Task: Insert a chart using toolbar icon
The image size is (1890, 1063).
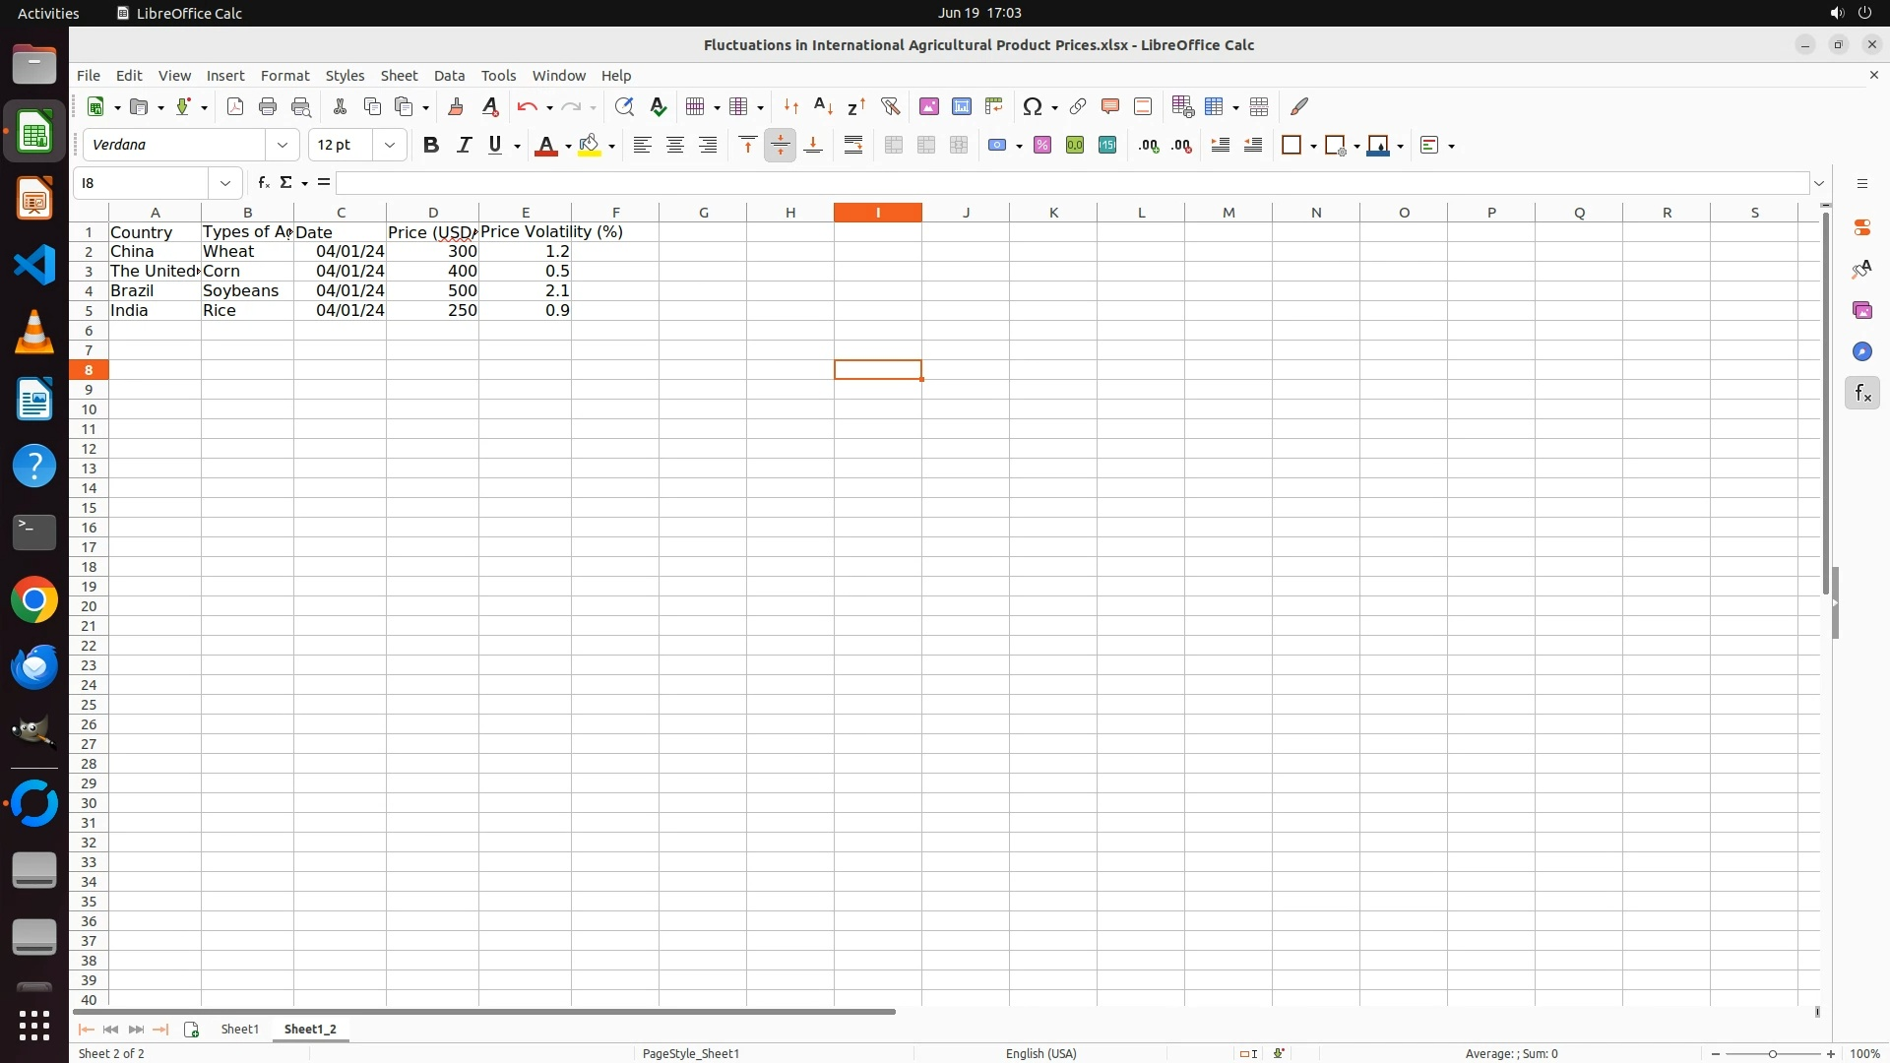Action: pyautogui.click(x=961, y=106)
